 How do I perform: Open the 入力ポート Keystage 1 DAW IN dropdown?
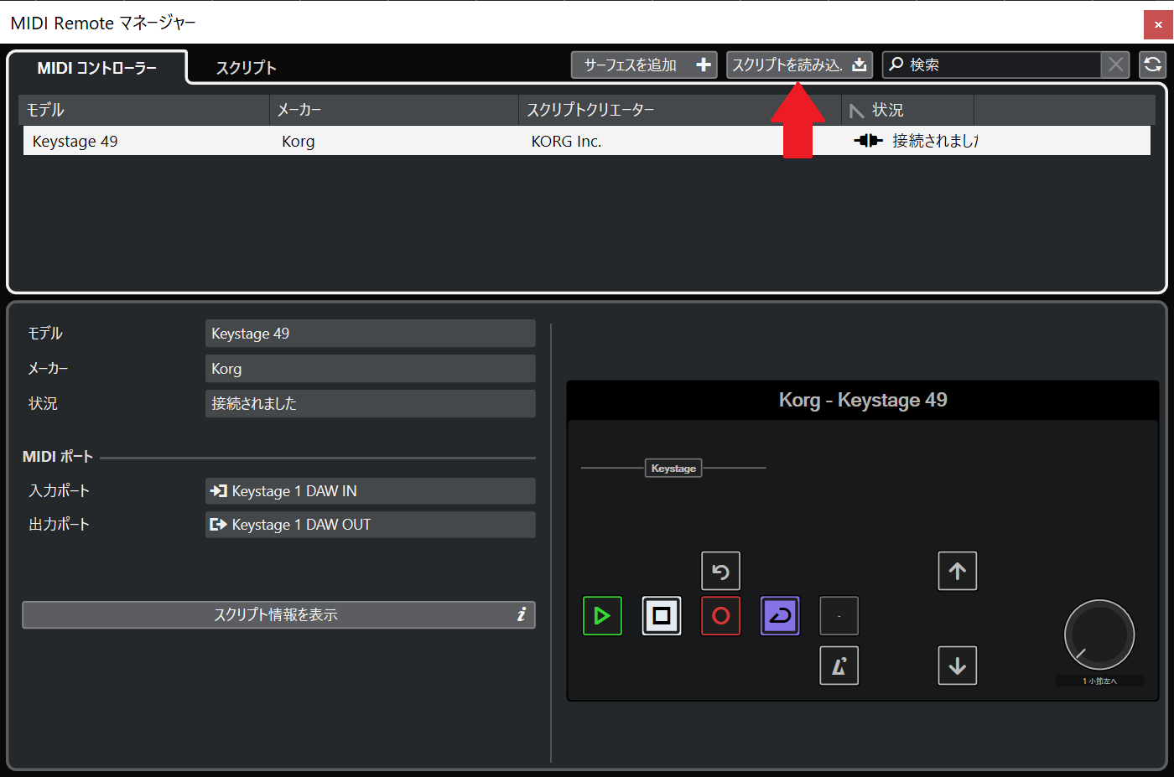pyautogui.click(x=370, y=491)
